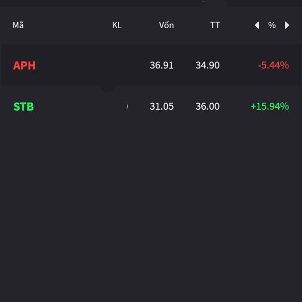Screen dimensions: 302x302
Task: Select the % column header
Action: pos(272,25)
